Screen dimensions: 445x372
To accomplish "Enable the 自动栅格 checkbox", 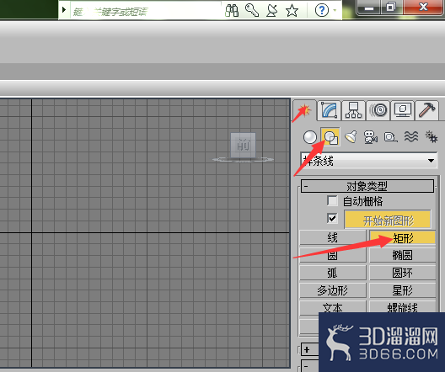I will pos(332,201).
